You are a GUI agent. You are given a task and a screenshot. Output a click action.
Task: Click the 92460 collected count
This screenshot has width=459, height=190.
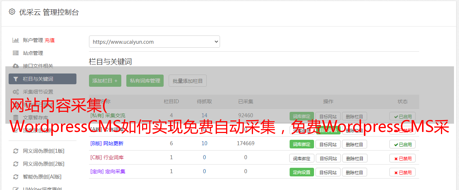point(245,115)
